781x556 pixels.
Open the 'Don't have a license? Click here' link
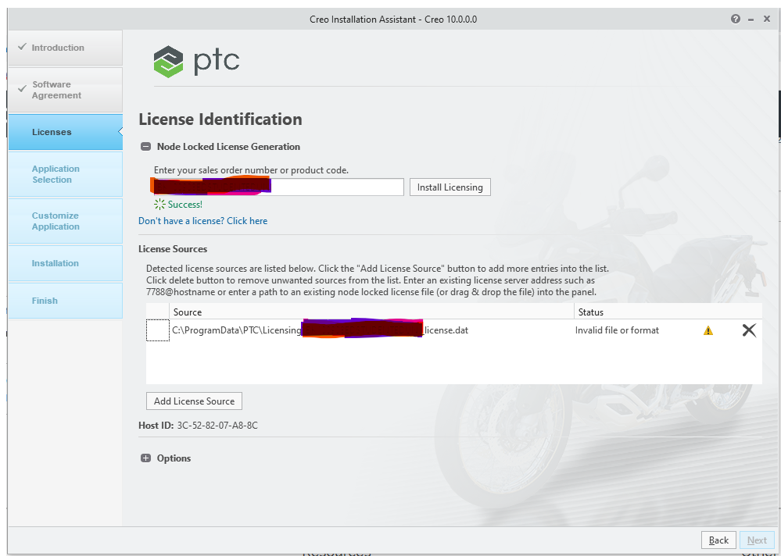tap(202, 220)
